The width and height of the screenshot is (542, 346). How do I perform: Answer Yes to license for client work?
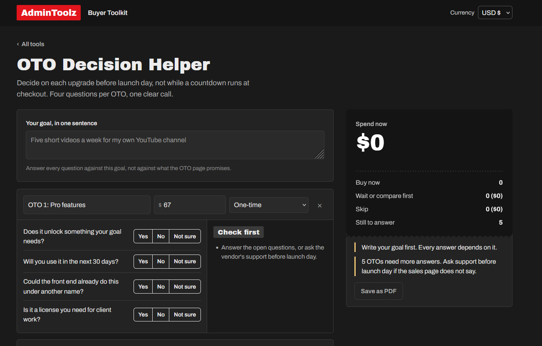(143, 315)
